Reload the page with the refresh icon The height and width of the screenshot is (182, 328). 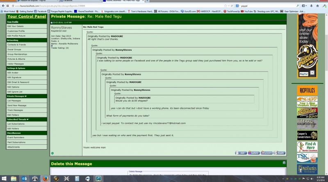click(x=232, y=6)
